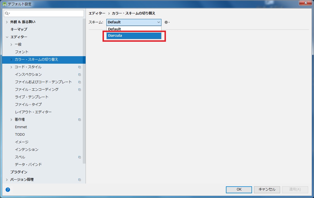
Task: Click the copy icon beside ファイルおよびコード・テンプレート
Action: (x=79, y=82)
